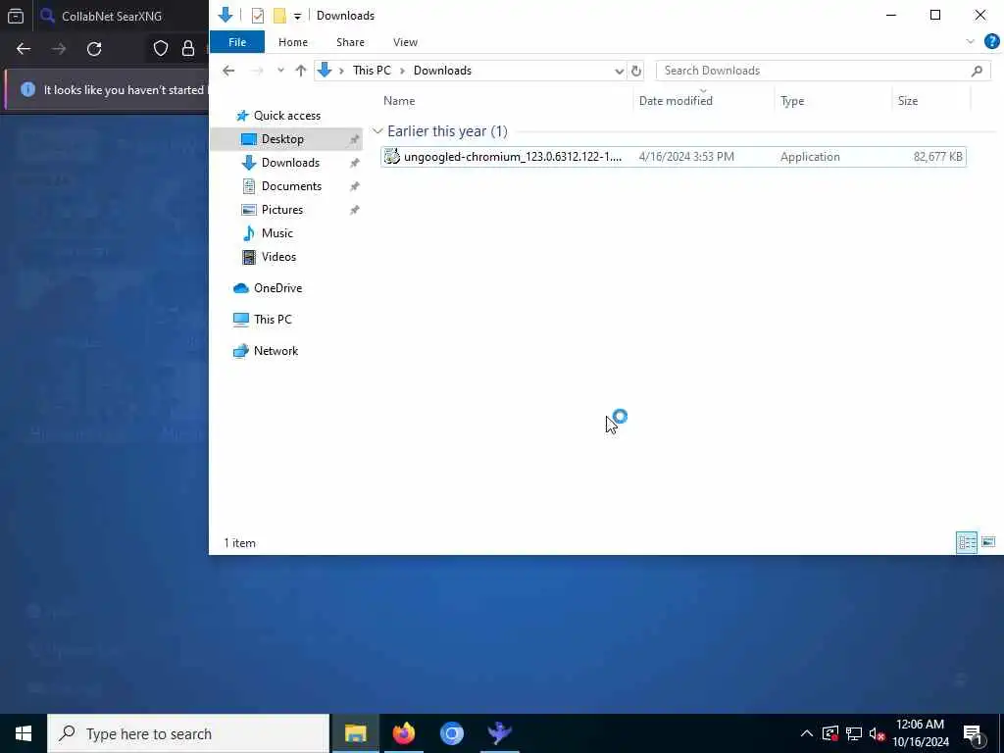Go up one folder level
The height and width of the screenshot is (753, 1004).
(x=300, y=71)
